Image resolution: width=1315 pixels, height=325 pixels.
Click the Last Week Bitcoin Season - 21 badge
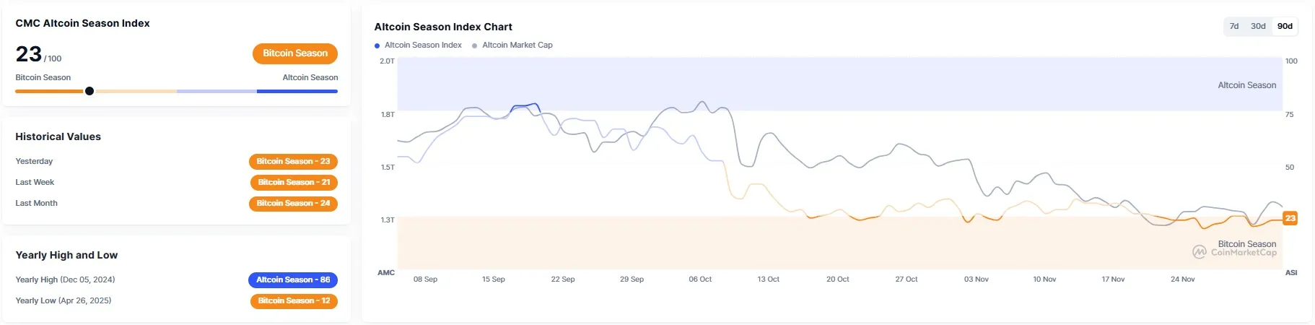coord(294,183)
